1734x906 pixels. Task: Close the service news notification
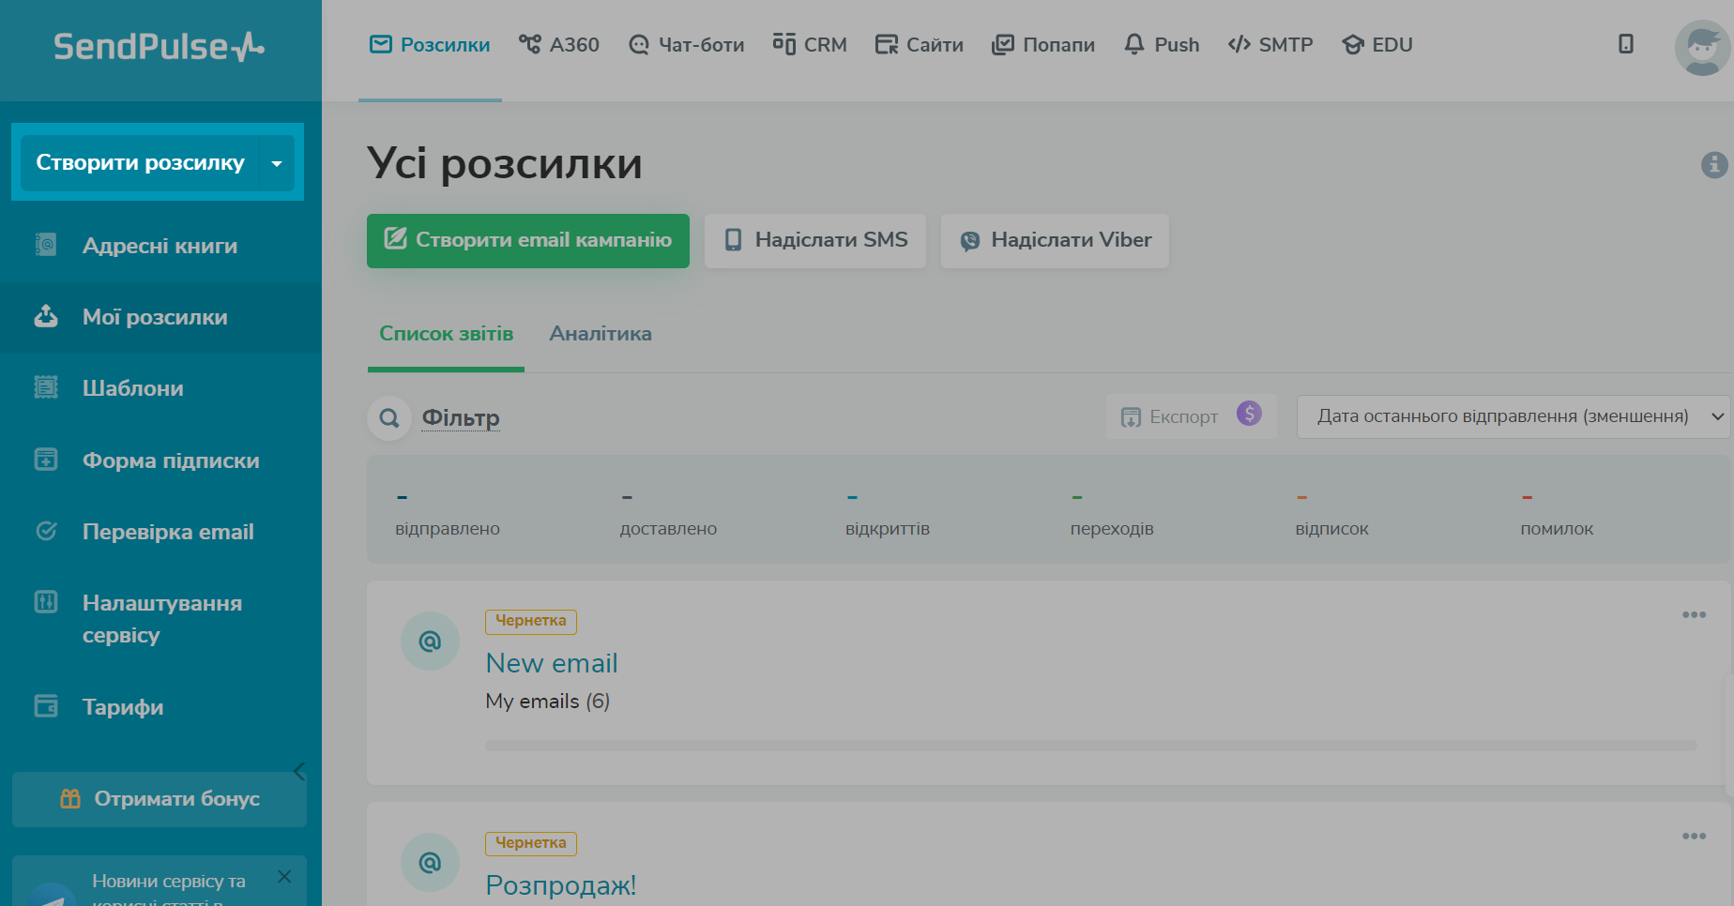tap(284, 877)
